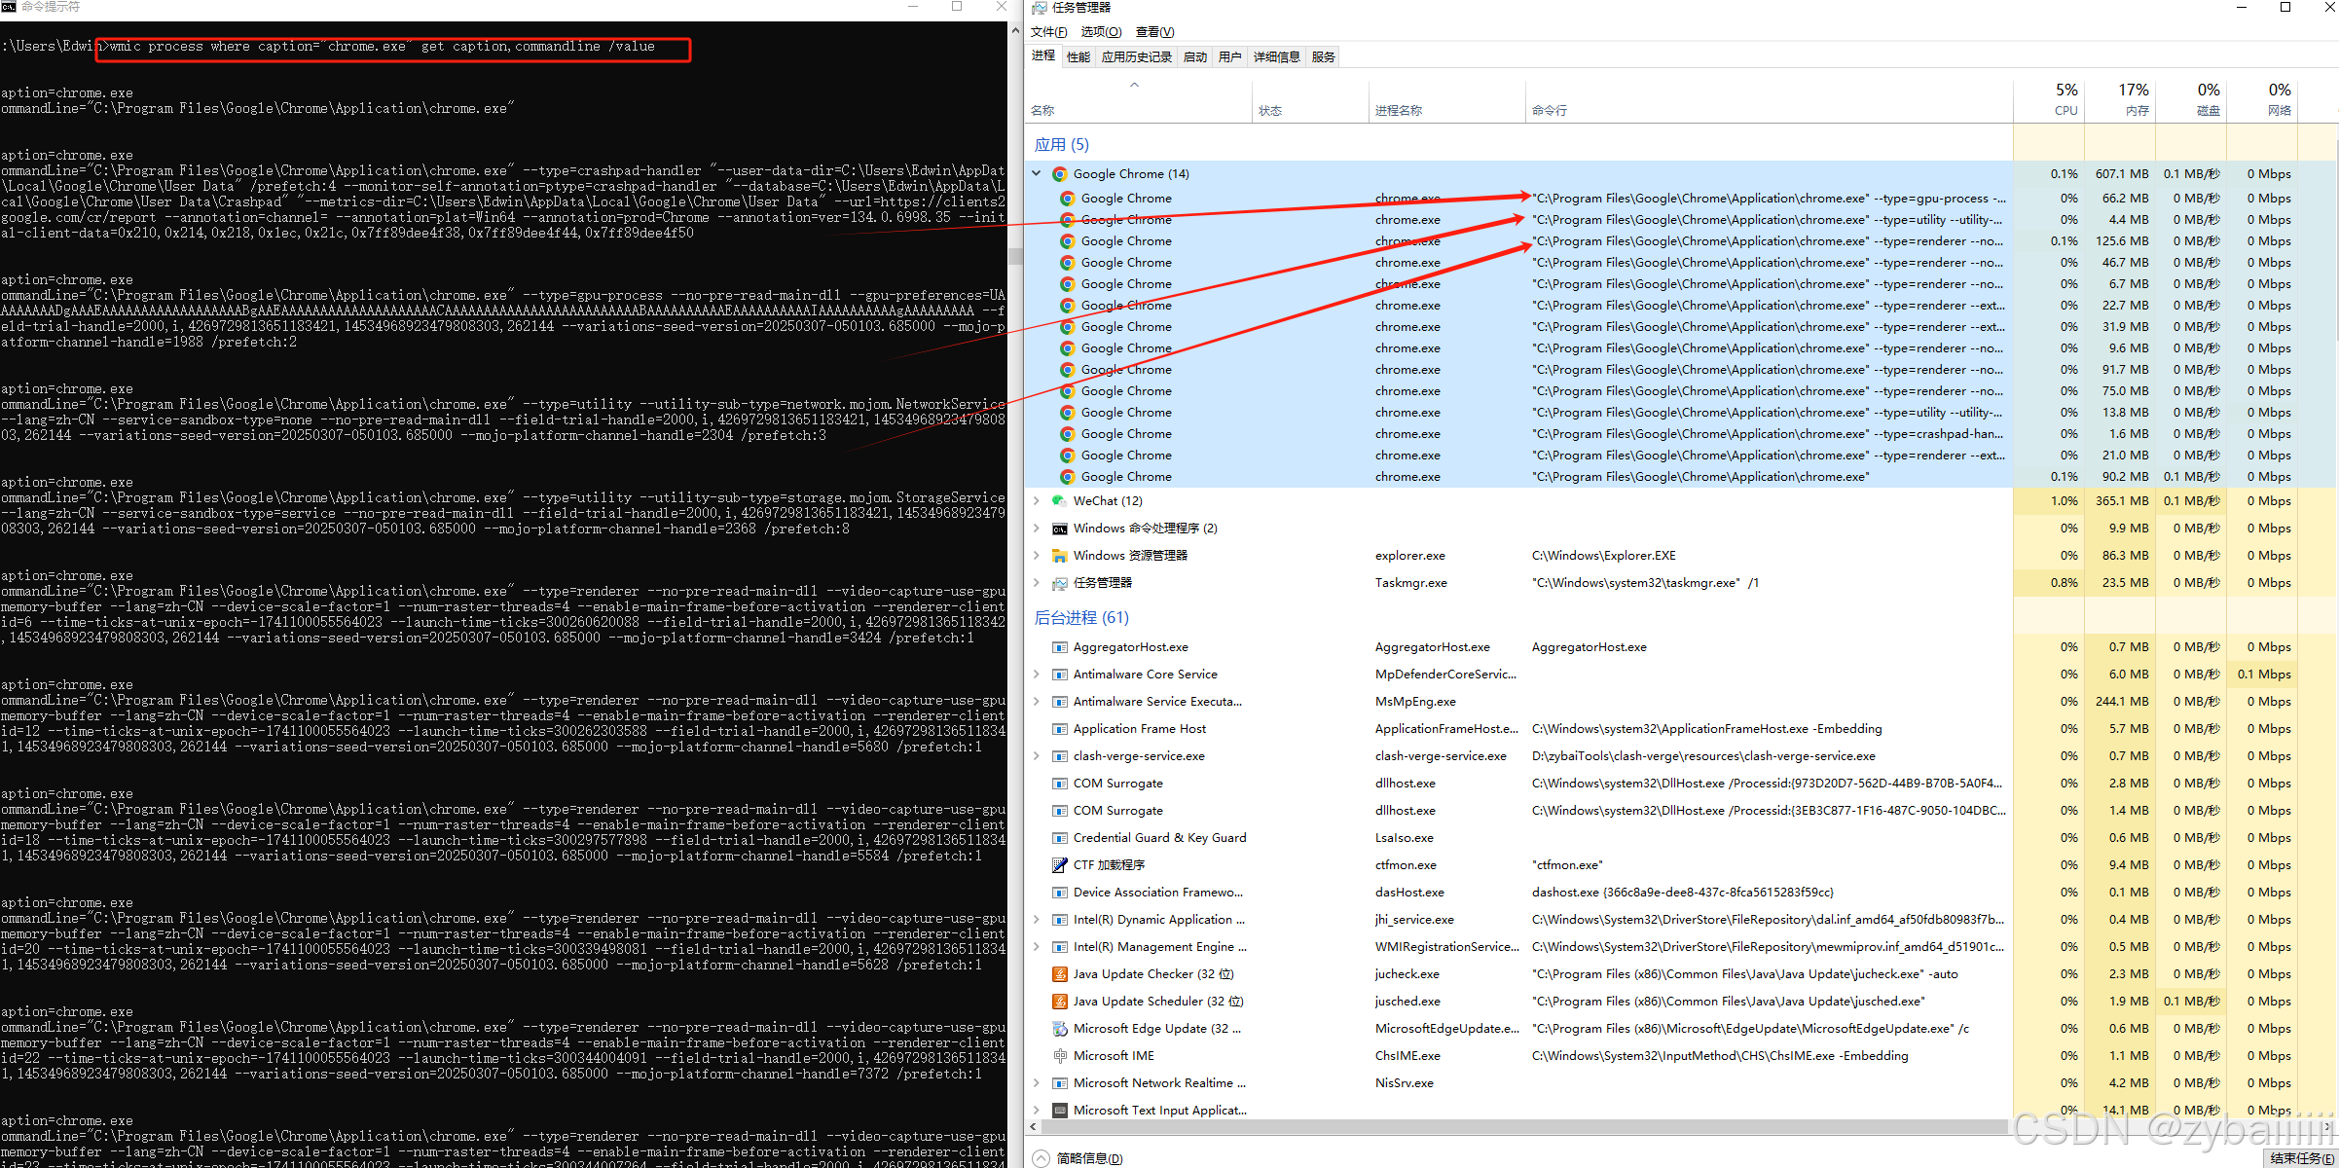Click the Microsoft Edge Update icon
Screen dimensions: 2339x1168
pos(1060,1029)
